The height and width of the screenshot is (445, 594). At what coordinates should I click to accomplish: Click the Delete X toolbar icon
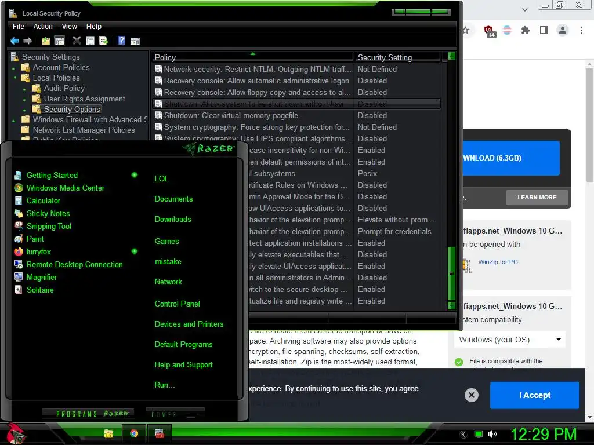point(77,41)
